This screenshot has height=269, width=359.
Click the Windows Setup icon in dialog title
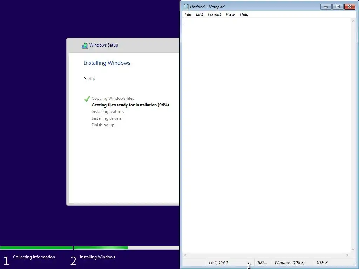85,46
